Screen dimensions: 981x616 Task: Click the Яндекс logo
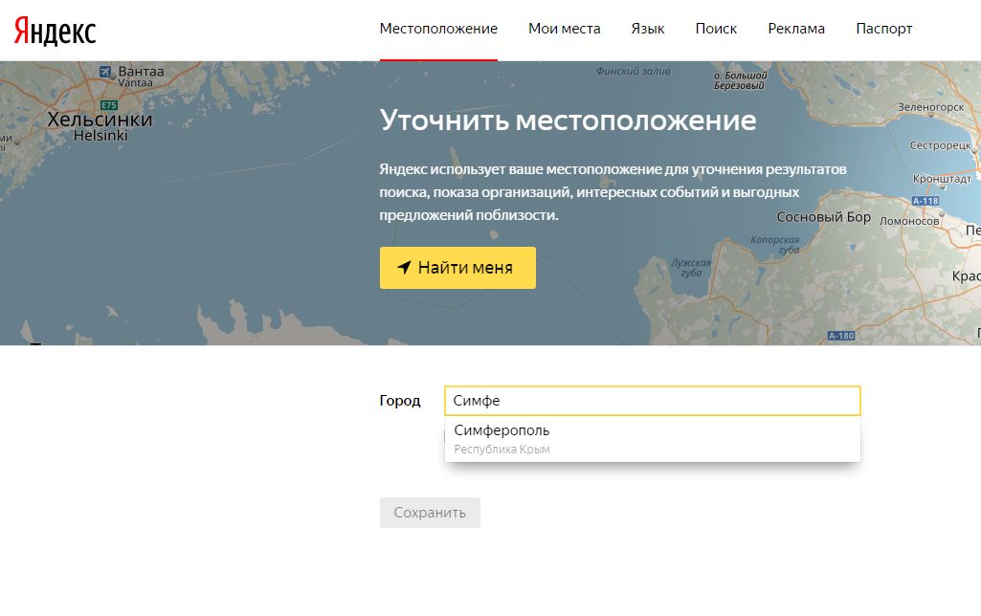tap(56, 32)
